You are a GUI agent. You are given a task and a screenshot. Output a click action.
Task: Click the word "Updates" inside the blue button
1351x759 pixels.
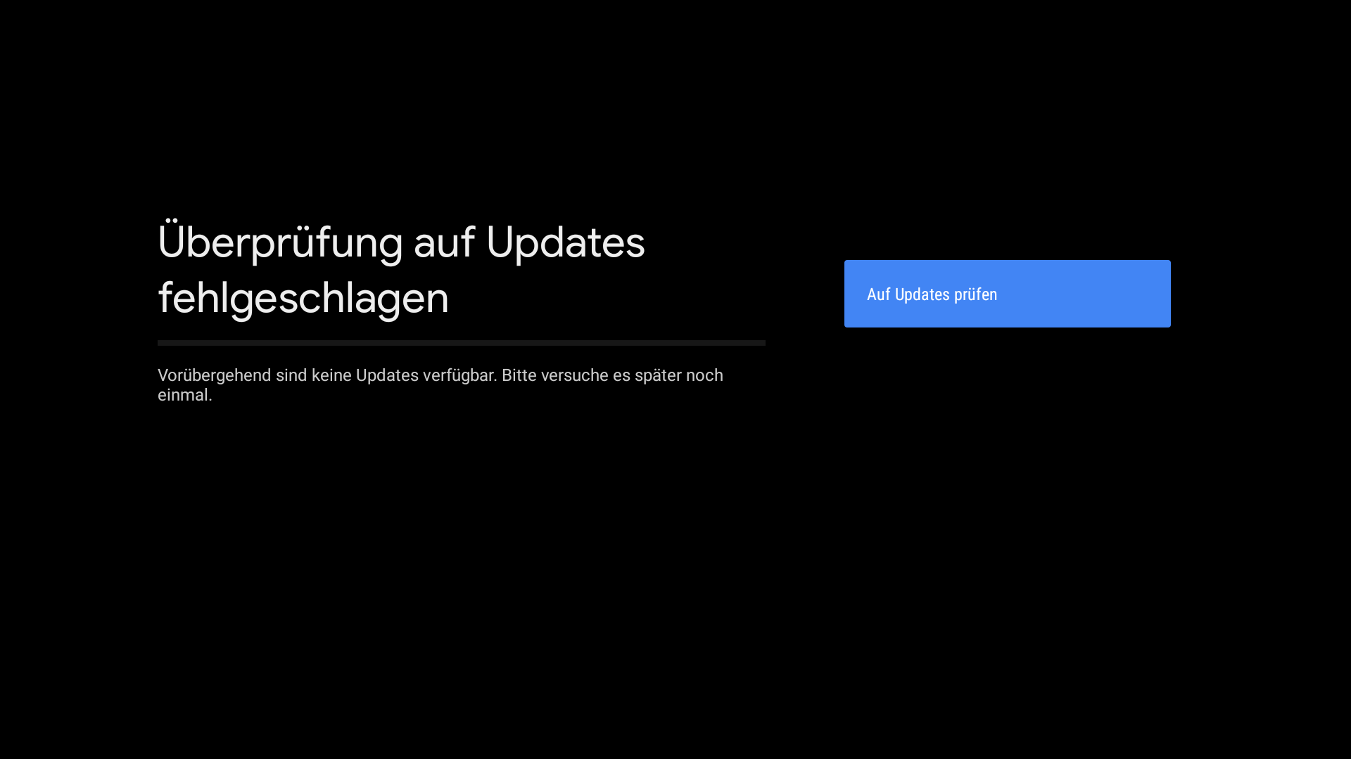(x=922, y=294)
